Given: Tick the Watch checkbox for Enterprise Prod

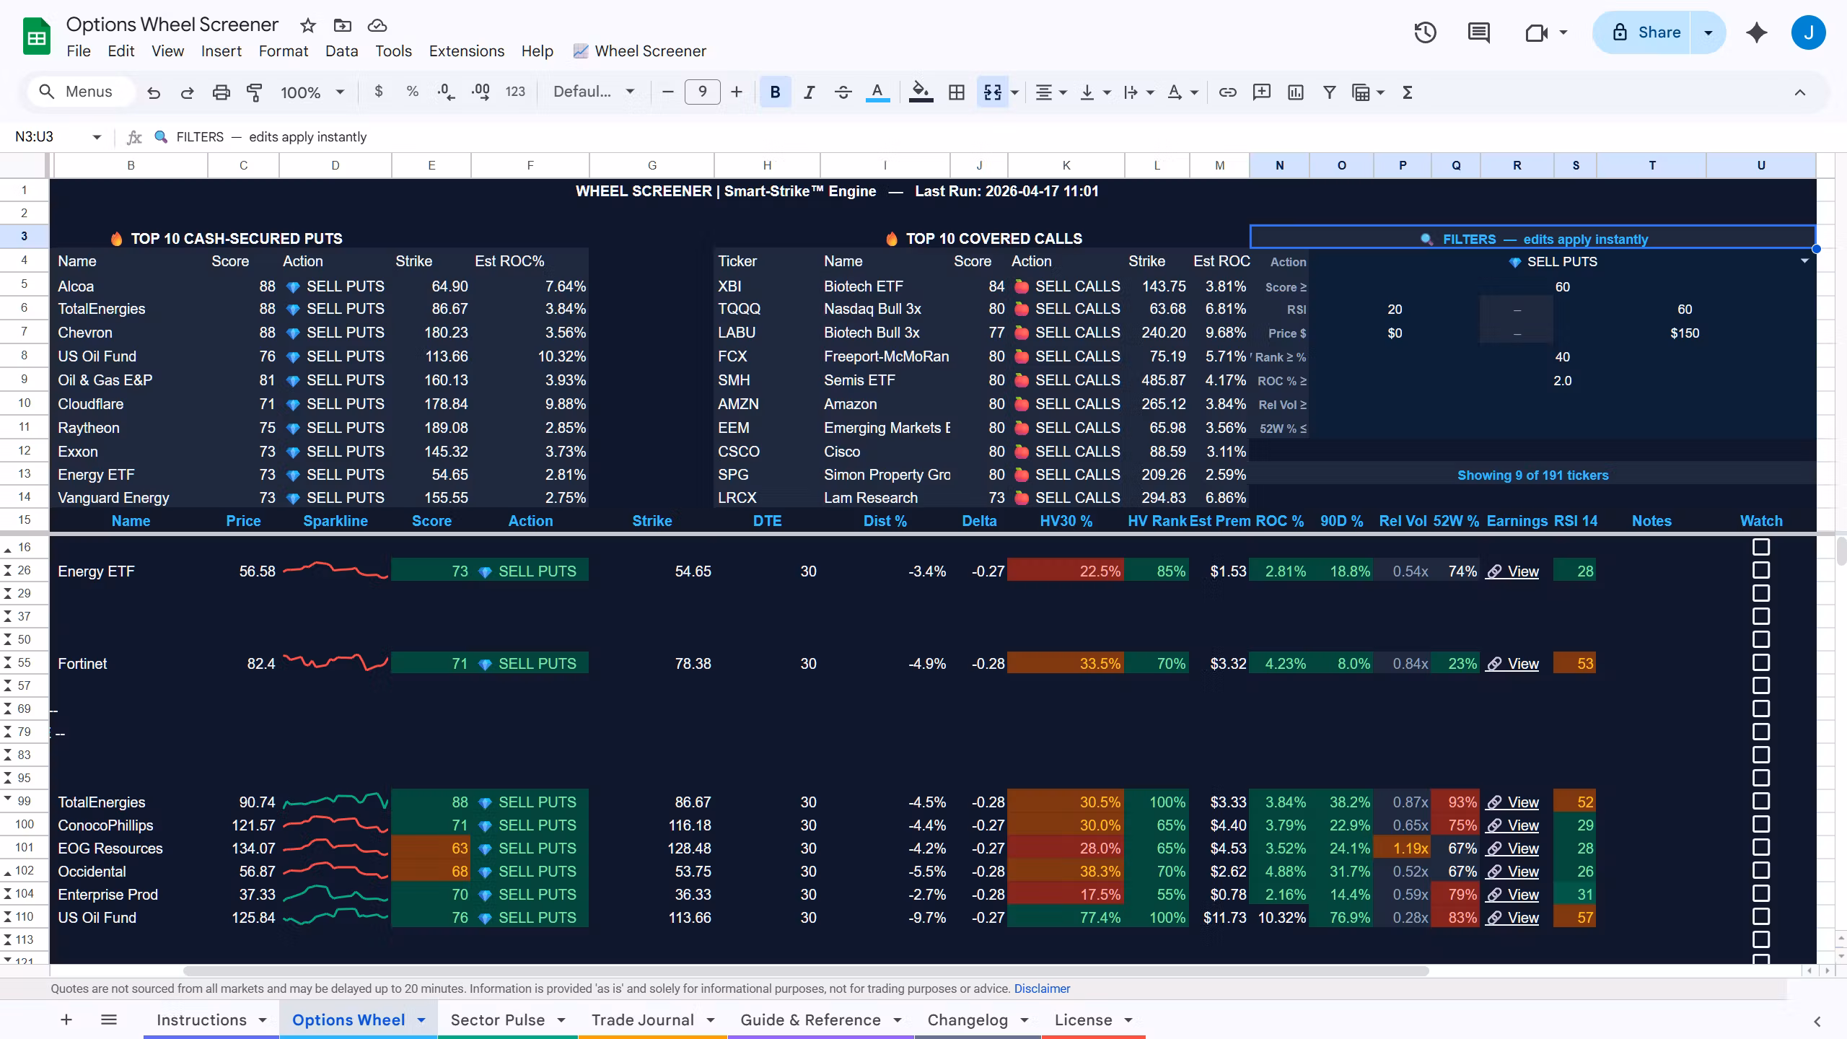Looking at the screenshot, I should [x=1761, y=894].
